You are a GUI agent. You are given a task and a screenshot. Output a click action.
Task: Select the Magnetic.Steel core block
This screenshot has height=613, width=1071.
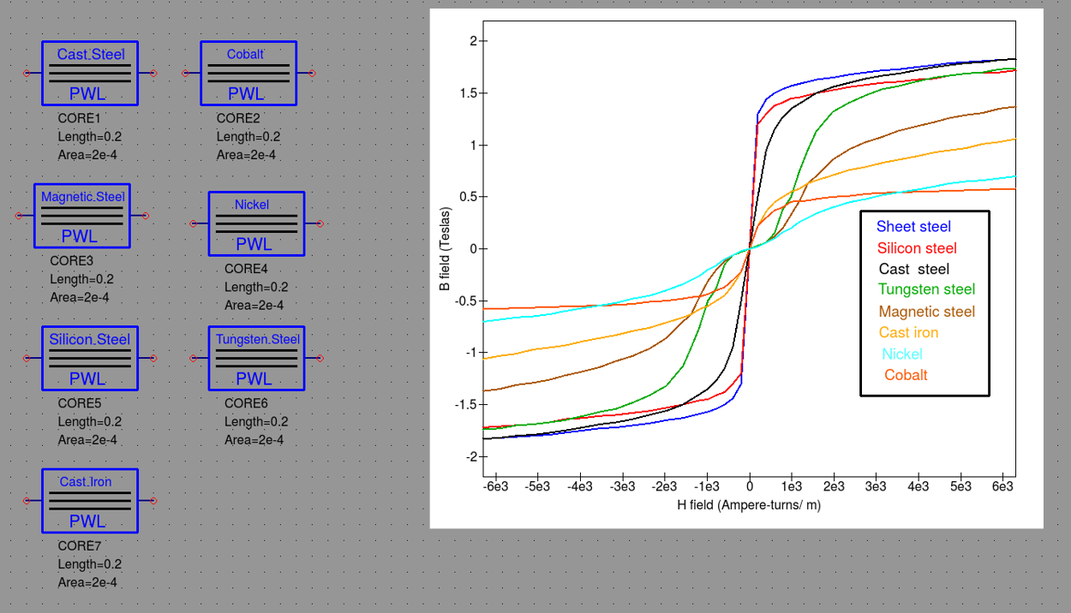click(82, 216)
